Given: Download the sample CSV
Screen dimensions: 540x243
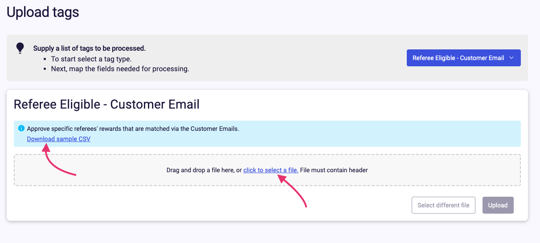Looking at the screenshot, I should [x=59, y=139].
